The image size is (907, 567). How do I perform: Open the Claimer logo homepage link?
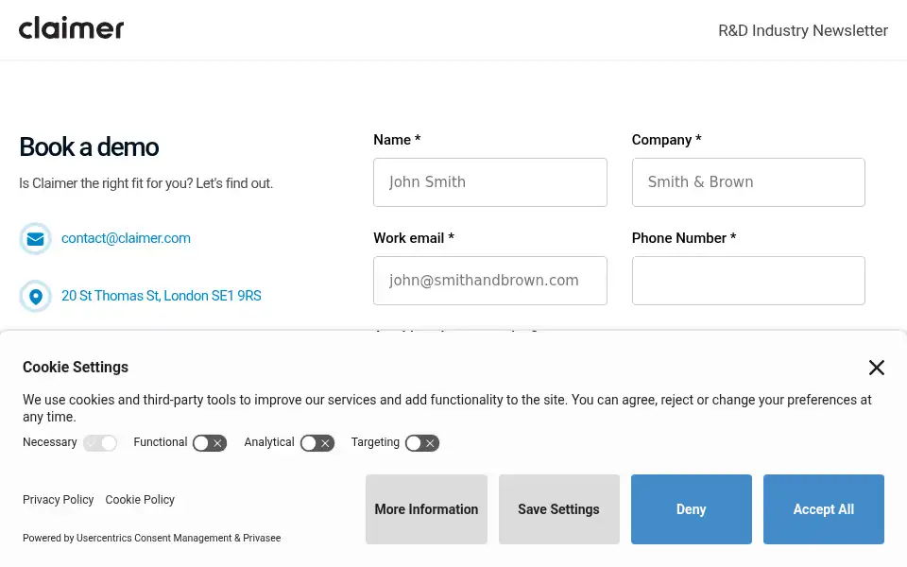(x=71, y=28)
